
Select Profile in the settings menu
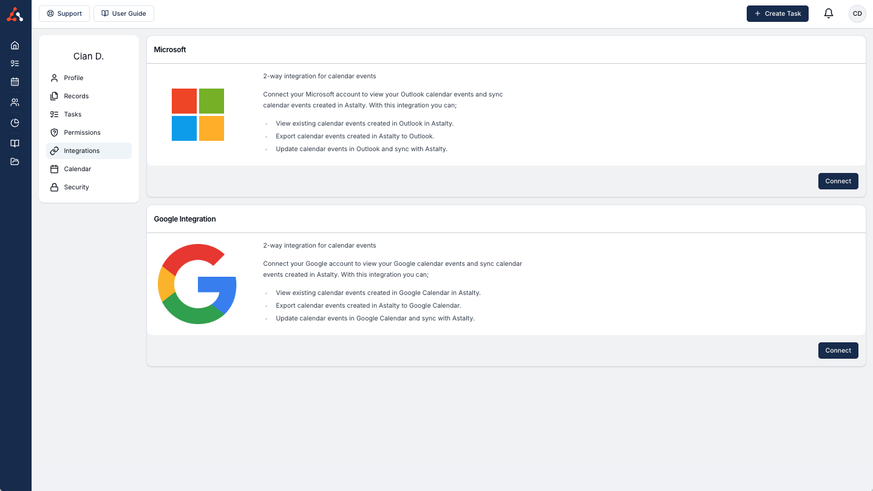pyautogui.click(x=73, y=78)
